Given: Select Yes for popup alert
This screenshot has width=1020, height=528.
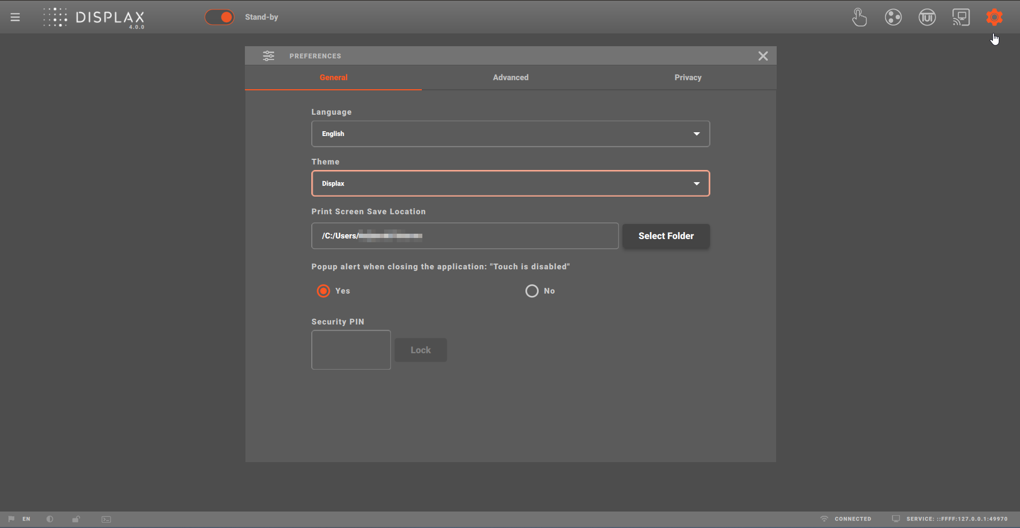Looking at the screenshot, I should (x=324, y=291).
